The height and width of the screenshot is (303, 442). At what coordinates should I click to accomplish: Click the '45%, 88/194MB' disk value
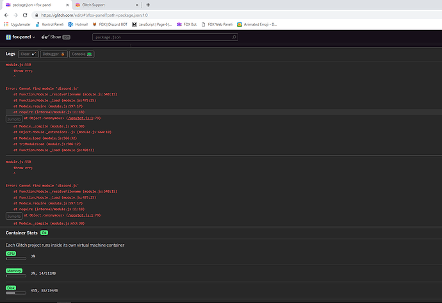(x=44, y=291)
